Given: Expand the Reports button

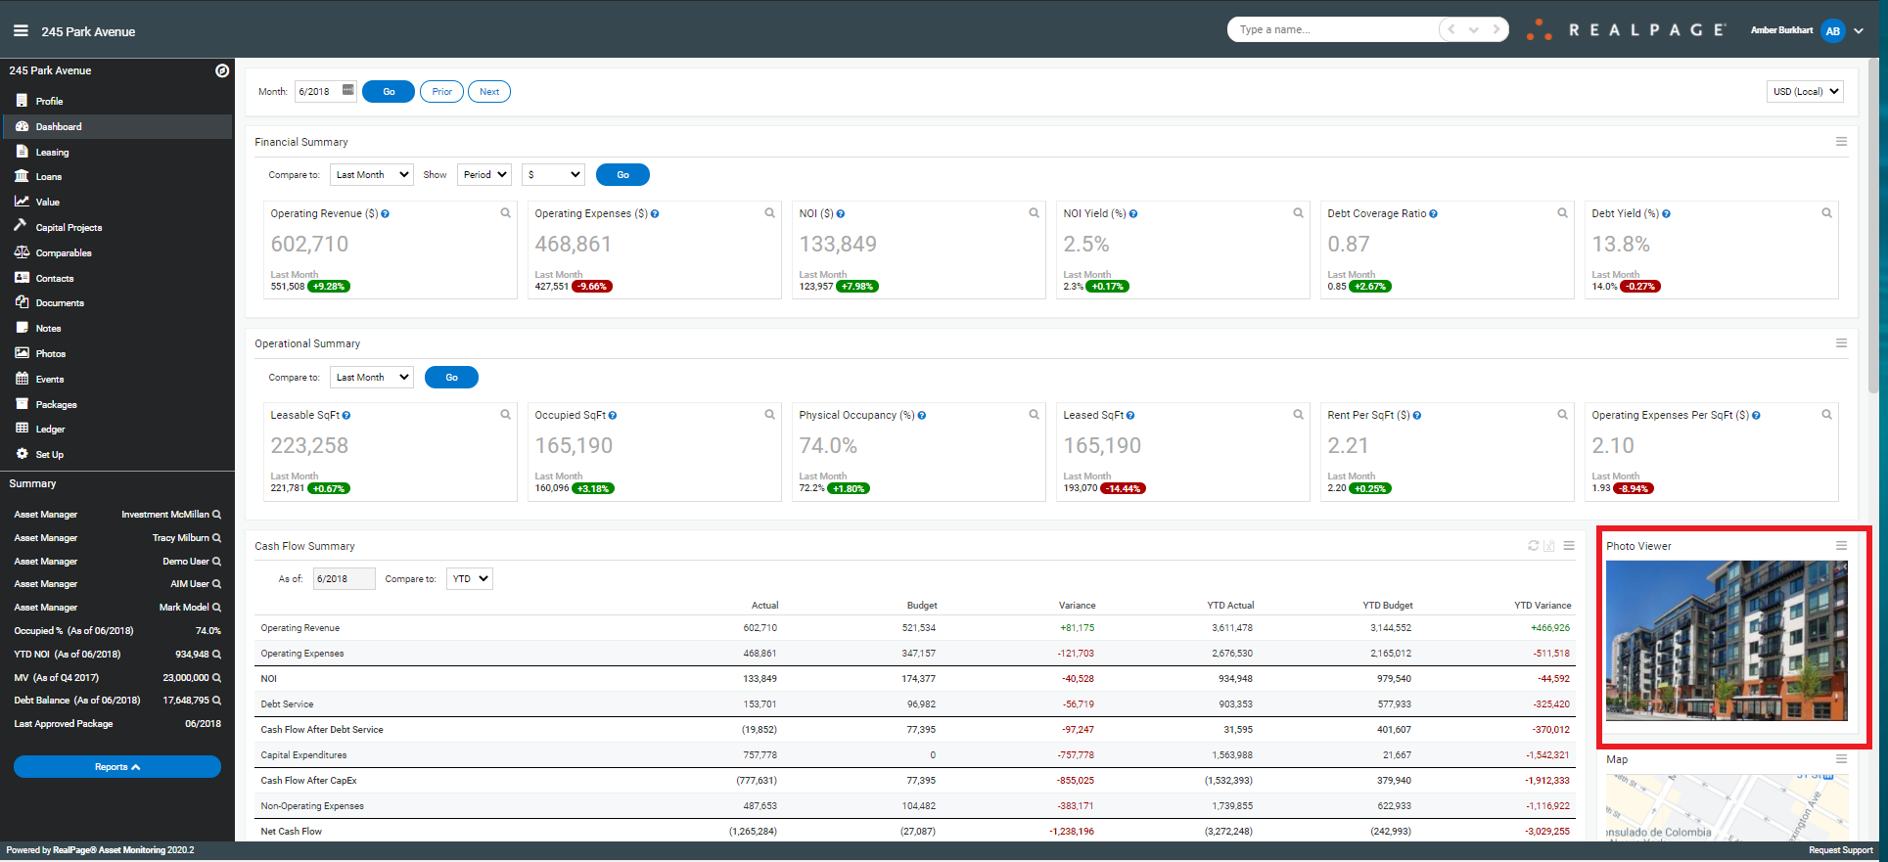Looking at the screenshot, I should pyautogui.click(x=117, y=767).
